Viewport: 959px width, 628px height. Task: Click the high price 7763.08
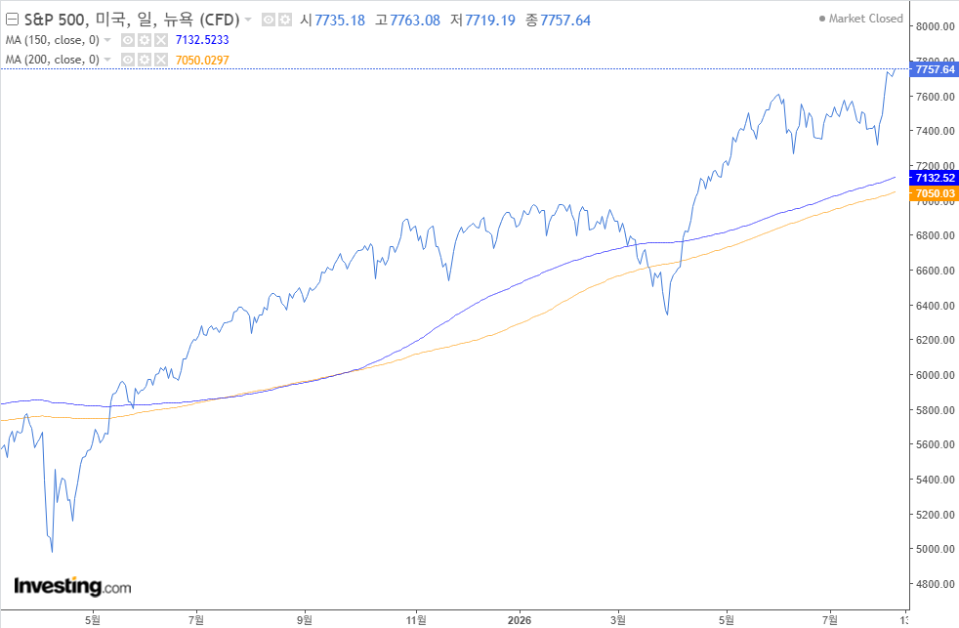[415, 21]
